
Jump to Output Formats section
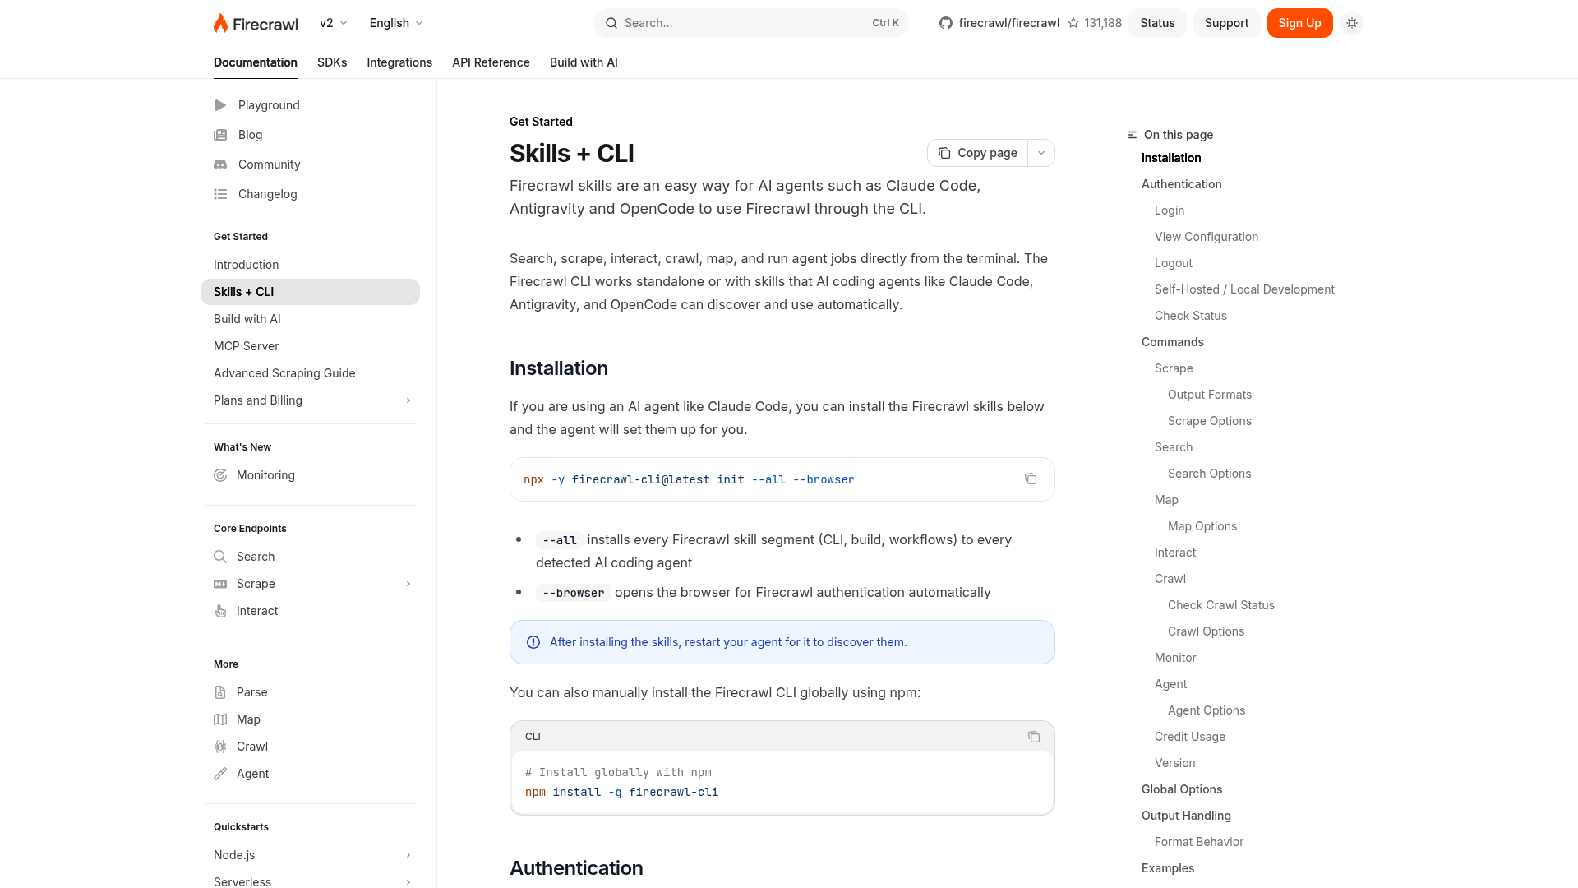[1209, 395]
